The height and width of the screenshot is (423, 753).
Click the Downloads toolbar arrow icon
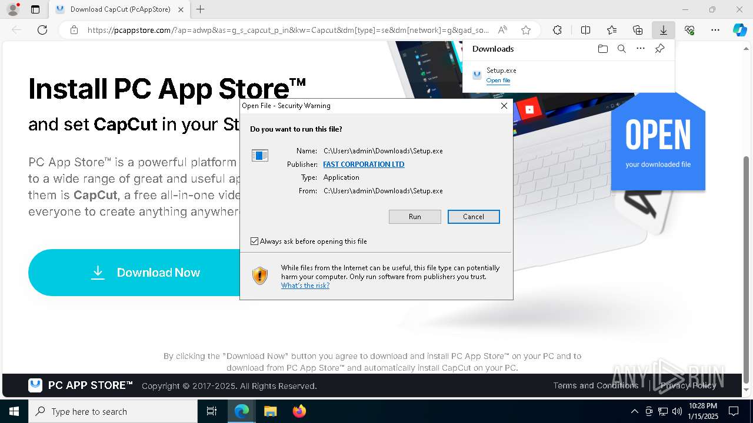click(x=664, y=30)
